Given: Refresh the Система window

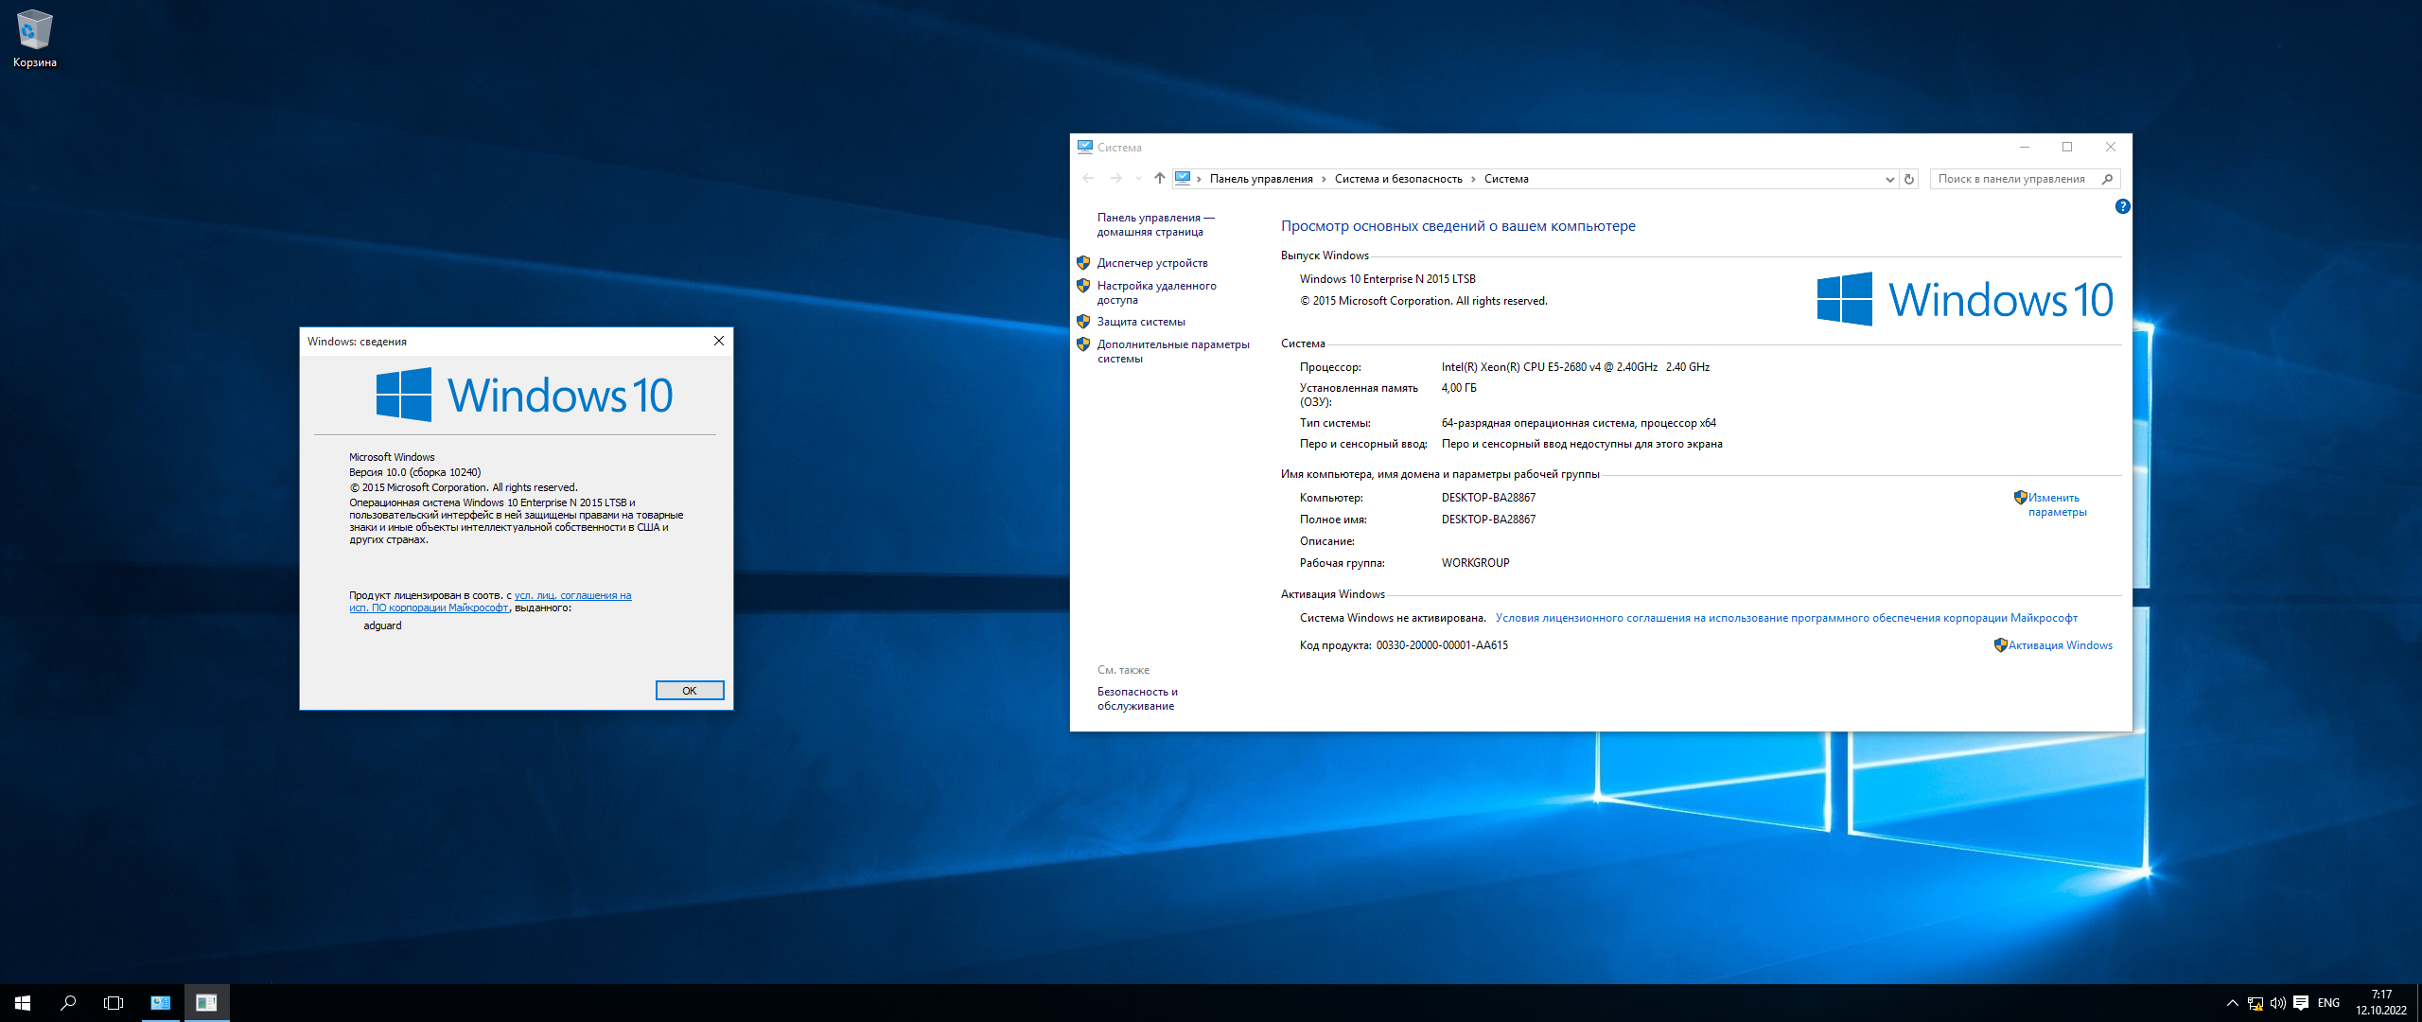Looking at the screenshot, I should pyautogui.click(x=1909, y=179).
